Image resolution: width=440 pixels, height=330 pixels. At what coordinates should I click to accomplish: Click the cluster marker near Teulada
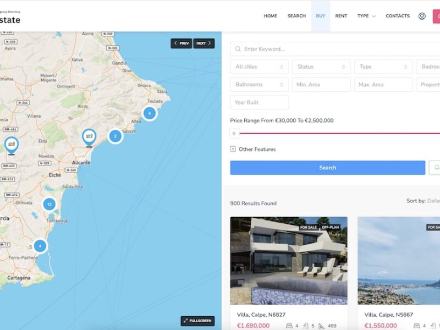click(149, 113)
